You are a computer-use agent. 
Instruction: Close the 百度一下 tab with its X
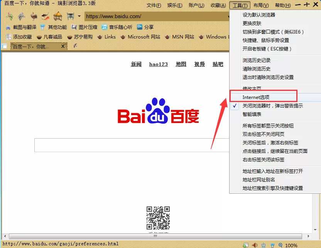tap(63, 46)
